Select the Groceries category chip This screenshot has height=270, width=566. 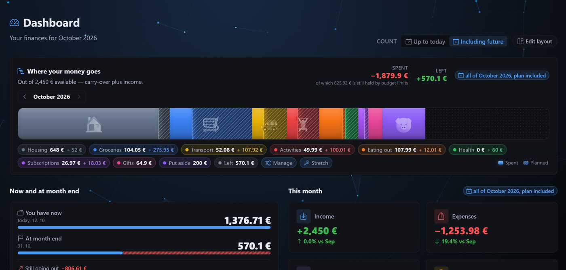[x=133, y=150]
